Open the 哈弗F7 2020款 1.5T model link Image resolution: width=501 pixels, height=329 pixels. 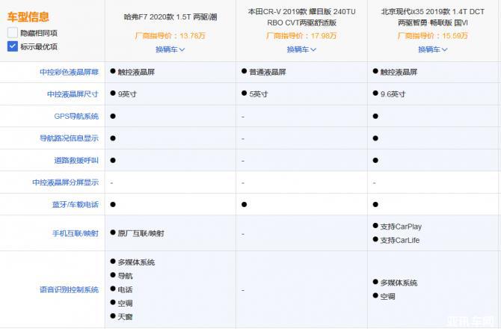170,16
